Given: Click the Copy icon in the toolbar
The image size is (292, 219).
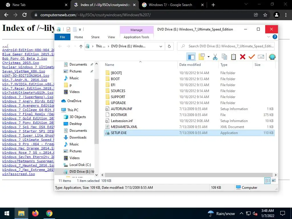Looking at the screenshot, I should coord(224,57).
